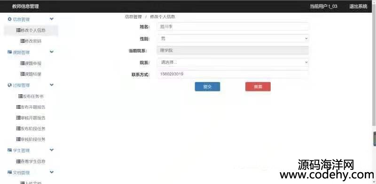Click the blue 提交 button
The width and height of the screenshot is (376, 184).
point(207,87)
